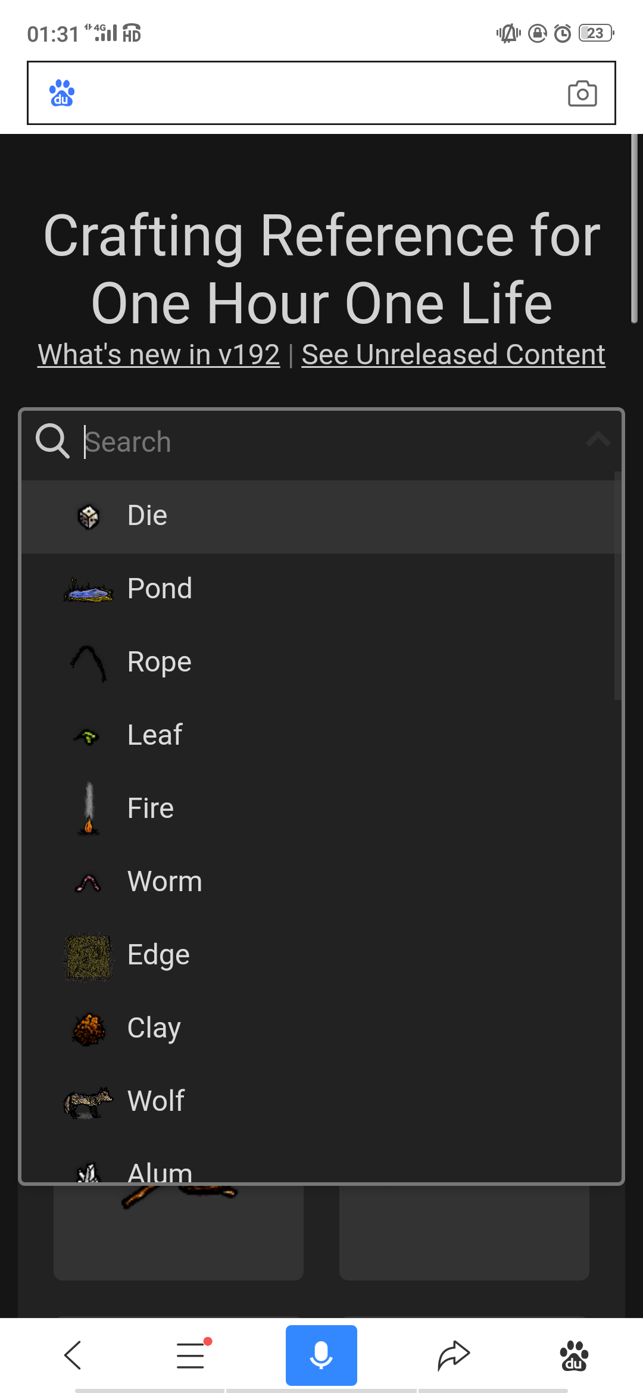The width and height of the screenshot is (643, 1393).
Task: Tap the Clay item icon
Action: pos(89,1029)
